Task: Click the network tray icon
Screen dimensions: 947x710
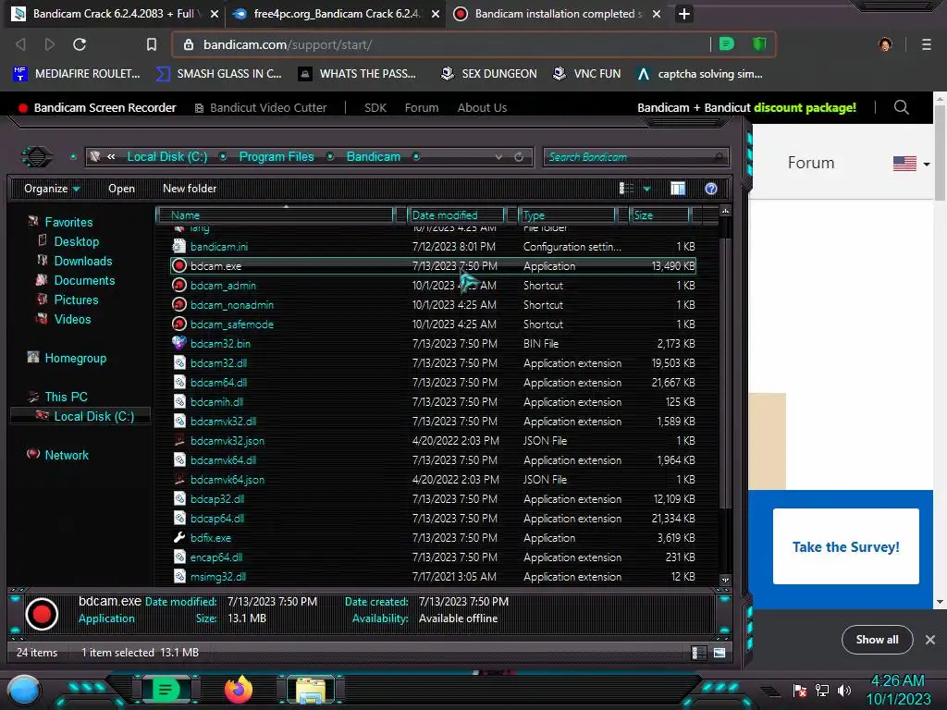Action: point(821,690)
